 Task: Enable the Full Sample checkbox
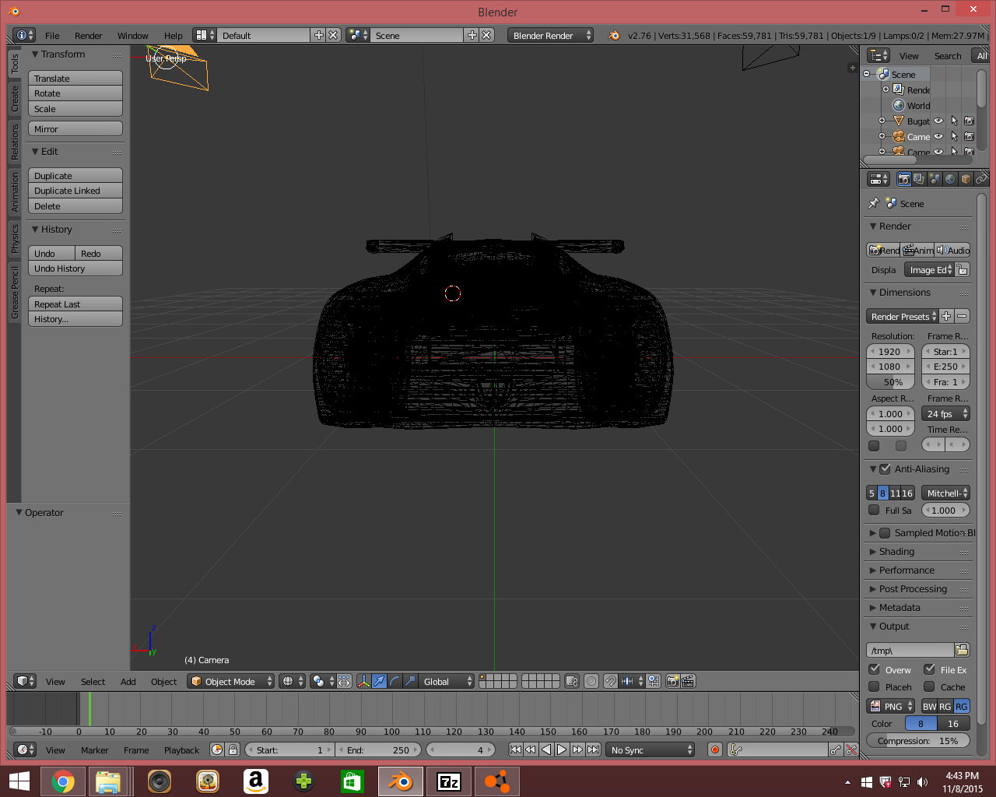(874, 511)
